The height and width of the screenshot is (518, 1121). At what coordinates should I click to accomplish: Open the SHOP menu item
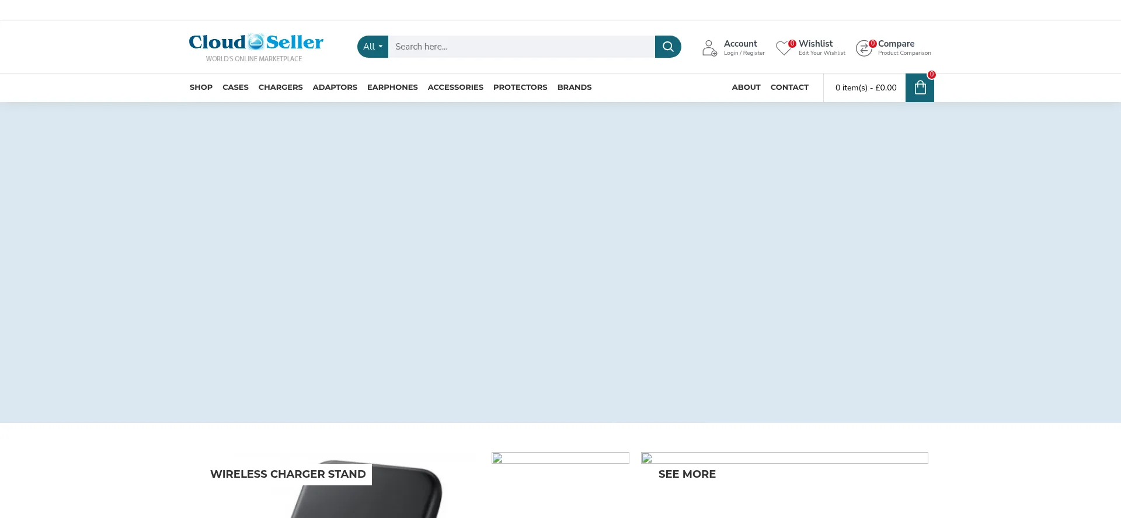tap(201, 87)
